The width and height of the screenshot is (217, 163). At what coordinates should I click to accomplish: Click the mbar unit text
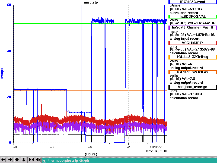[174, 32]
